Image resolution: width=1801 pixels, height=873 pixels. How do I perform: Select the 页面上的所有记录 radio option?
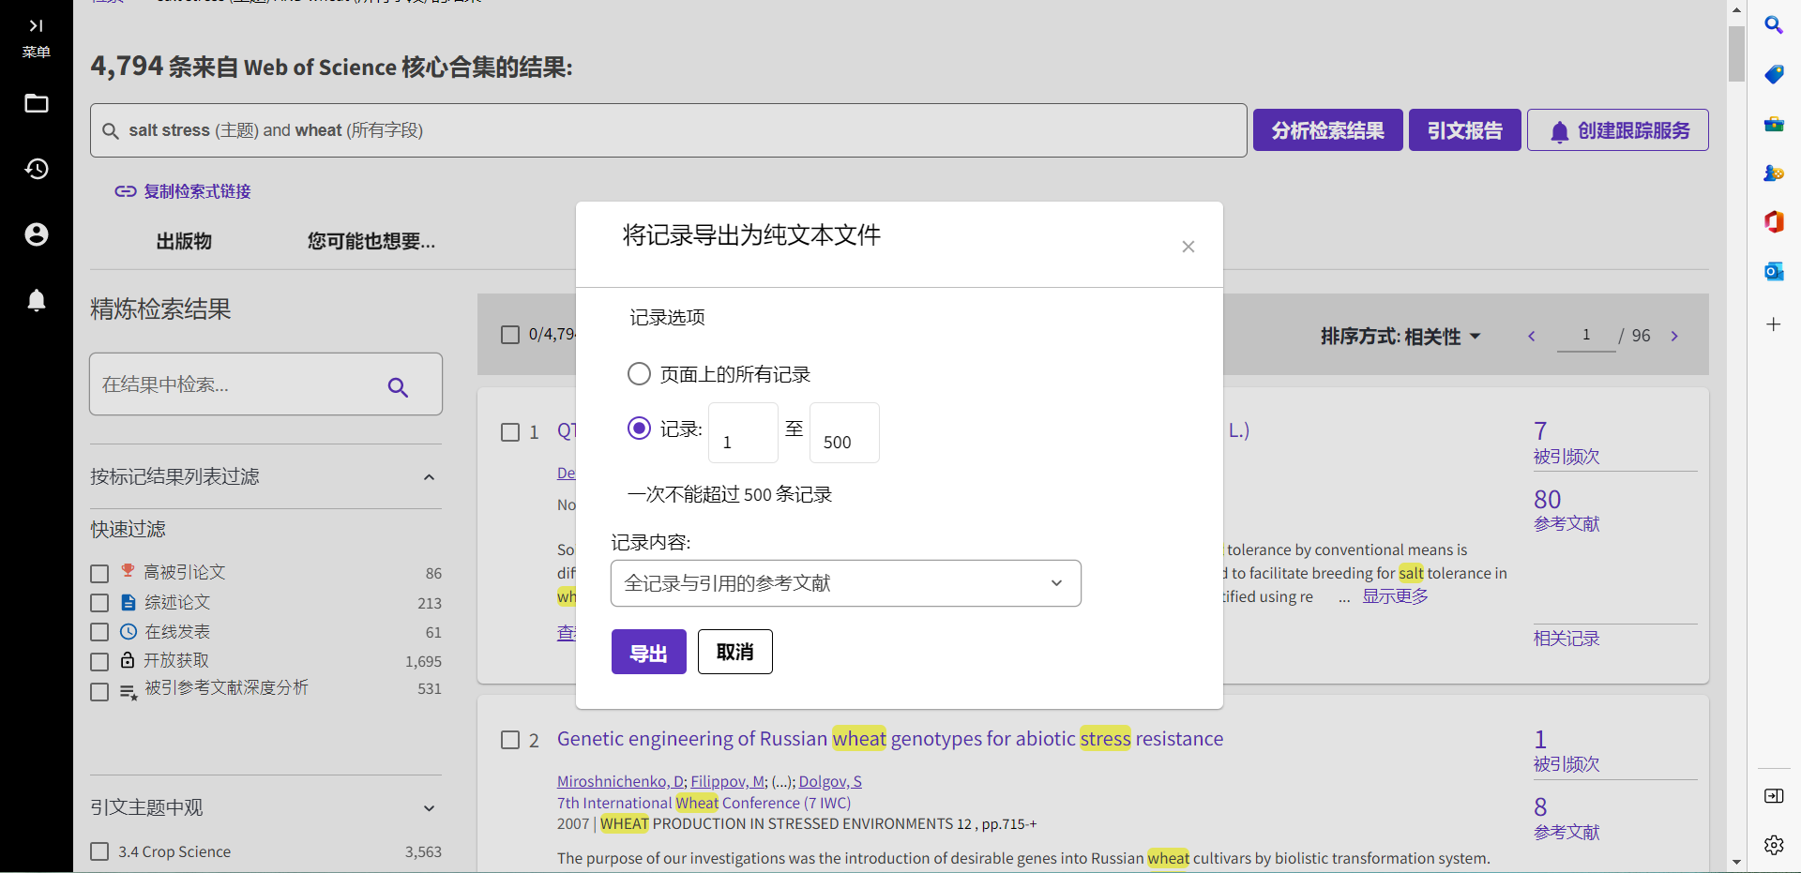tap(639, 373)
